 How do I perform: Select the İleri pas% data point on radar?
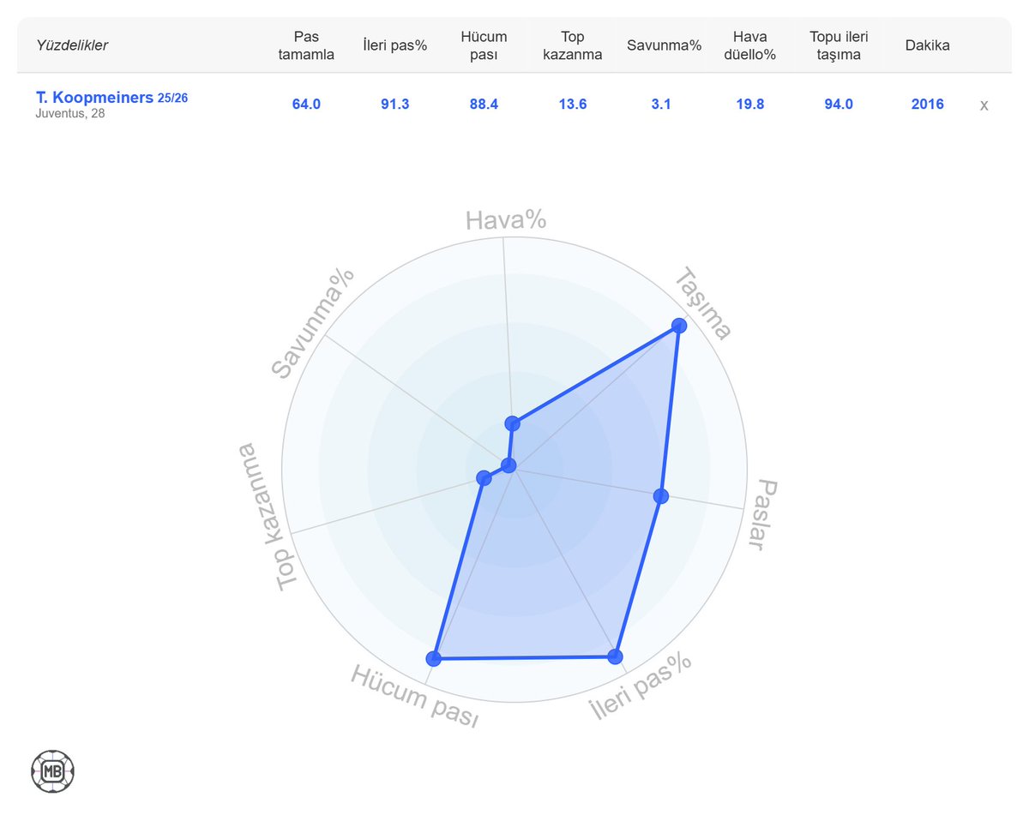click(x=614, y=656)
